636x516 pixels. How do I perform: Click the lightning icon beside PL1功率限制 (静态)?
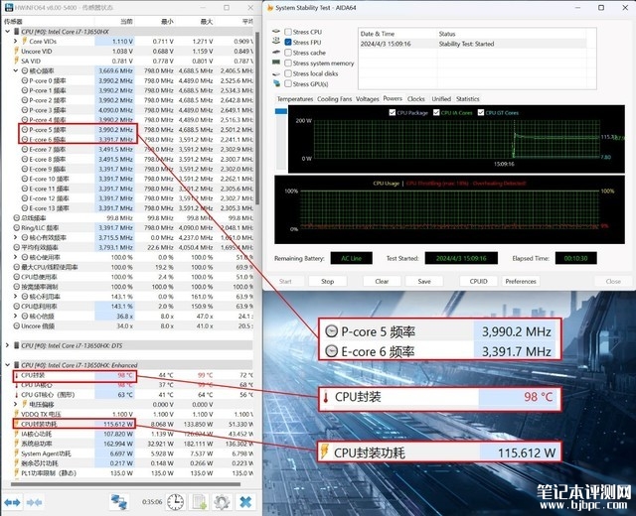click(x=16, y=472)
